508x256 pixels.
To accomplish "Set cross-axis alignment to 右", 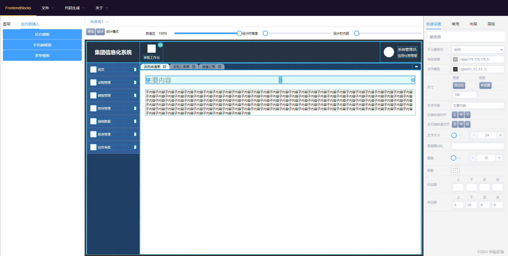I will coord(468,124).
